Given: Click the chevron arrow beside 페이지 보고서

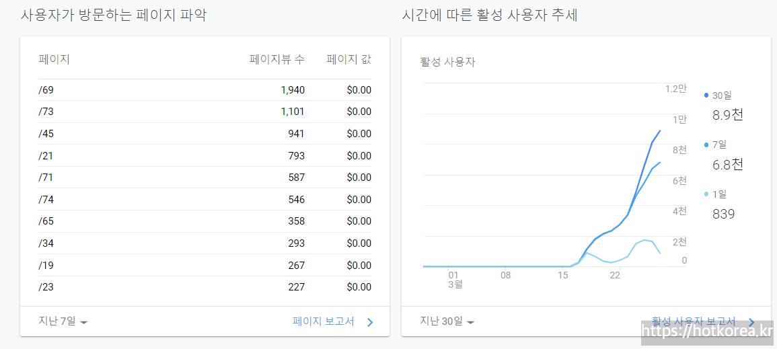Looking at the screenshot, I should tap(370, 322).
